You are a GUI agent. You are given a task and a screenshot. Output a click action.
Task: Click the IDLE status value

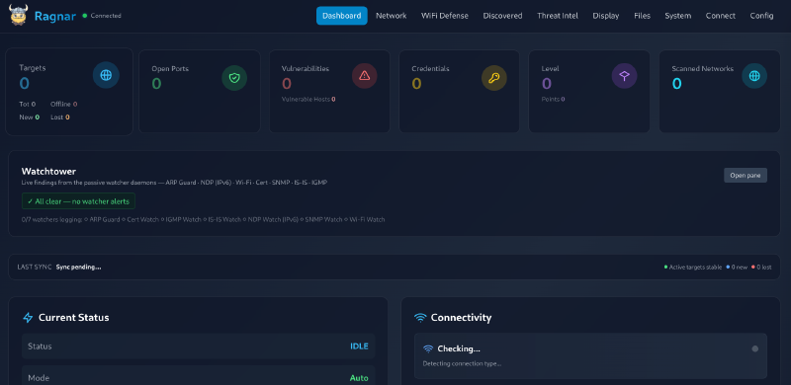tap(359, 346)
